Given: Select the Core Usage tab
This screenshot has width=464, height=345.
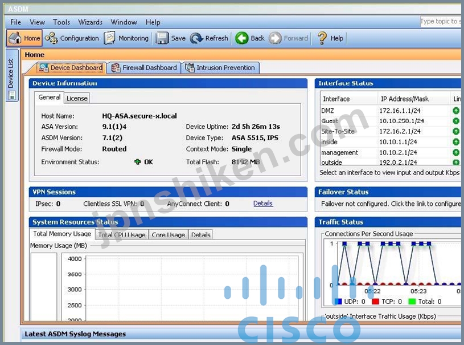Looking at the screenshot, I should (x=168, y=234).
